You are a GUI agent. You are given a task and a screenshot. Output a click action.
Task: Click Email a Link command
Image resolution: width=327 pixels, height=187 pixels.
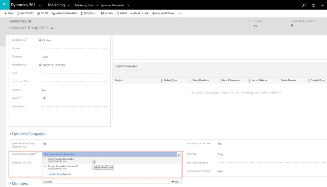pos(139,13)
